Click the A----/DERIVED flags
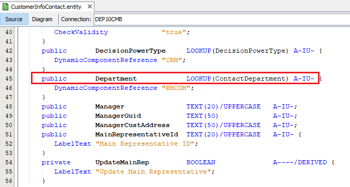 300,162
